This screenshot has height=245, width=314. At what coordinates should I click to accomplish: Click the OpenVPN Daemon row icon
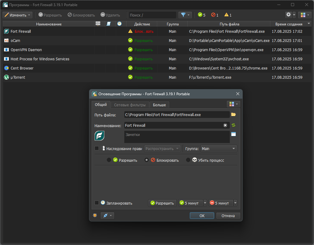(6, 50)
